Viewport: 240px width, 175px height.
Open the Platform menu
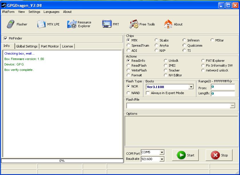coord(8,12)
